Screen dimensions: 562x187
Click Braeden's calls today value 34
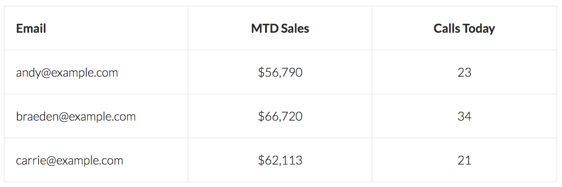(x=464, y=116)
